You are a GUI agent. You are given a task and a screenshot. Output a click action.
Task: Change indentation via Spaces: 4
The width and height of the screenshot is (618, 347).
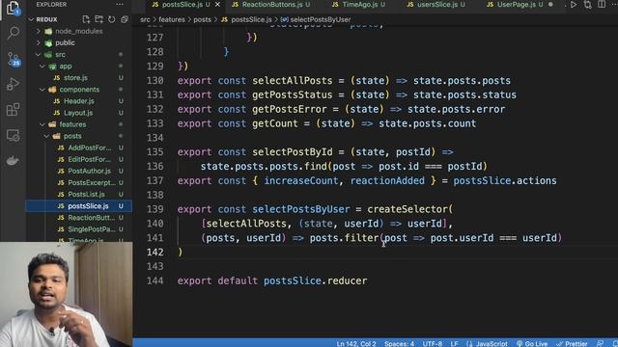click(399, 343)
